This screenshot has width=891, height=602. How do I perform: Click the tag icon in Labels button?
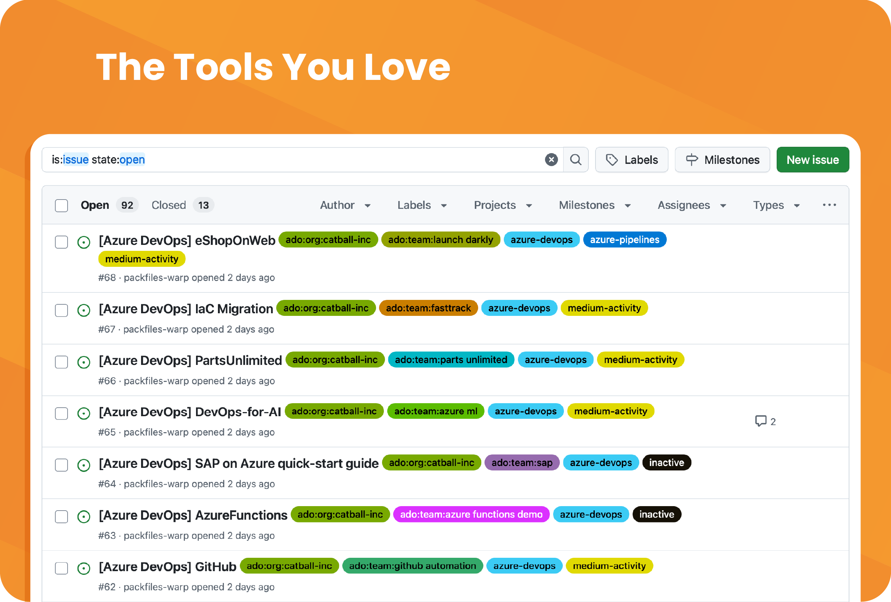tap(611, 160)
